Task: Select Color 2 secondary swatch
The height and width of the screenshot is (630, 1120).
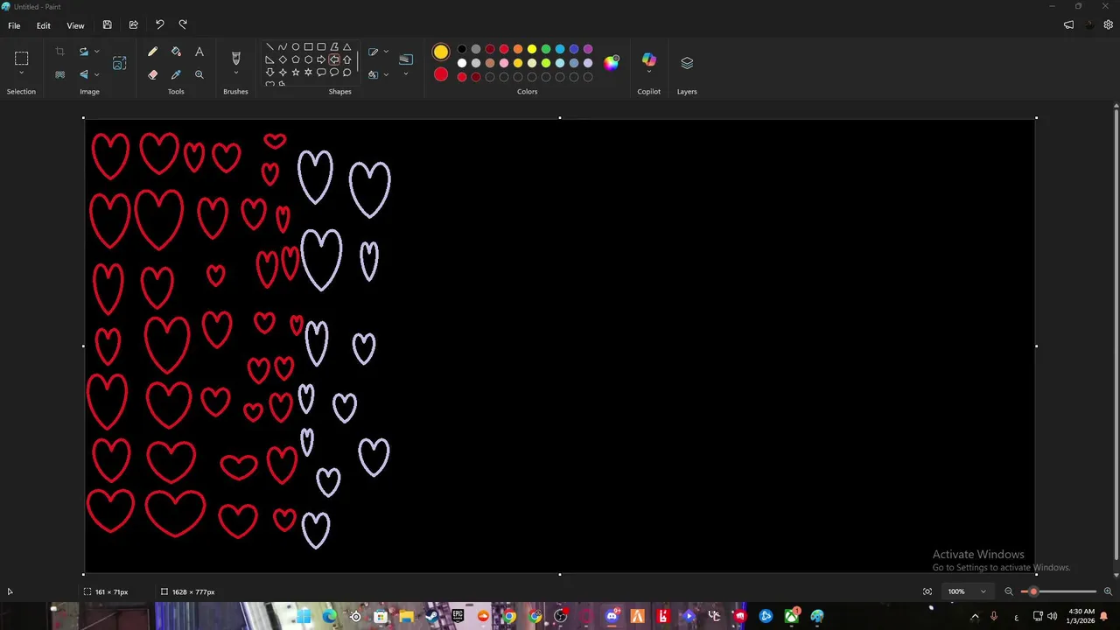Action: coord(441,75)
